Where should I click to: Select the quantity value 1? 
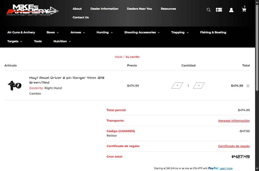tap(188, 86)
